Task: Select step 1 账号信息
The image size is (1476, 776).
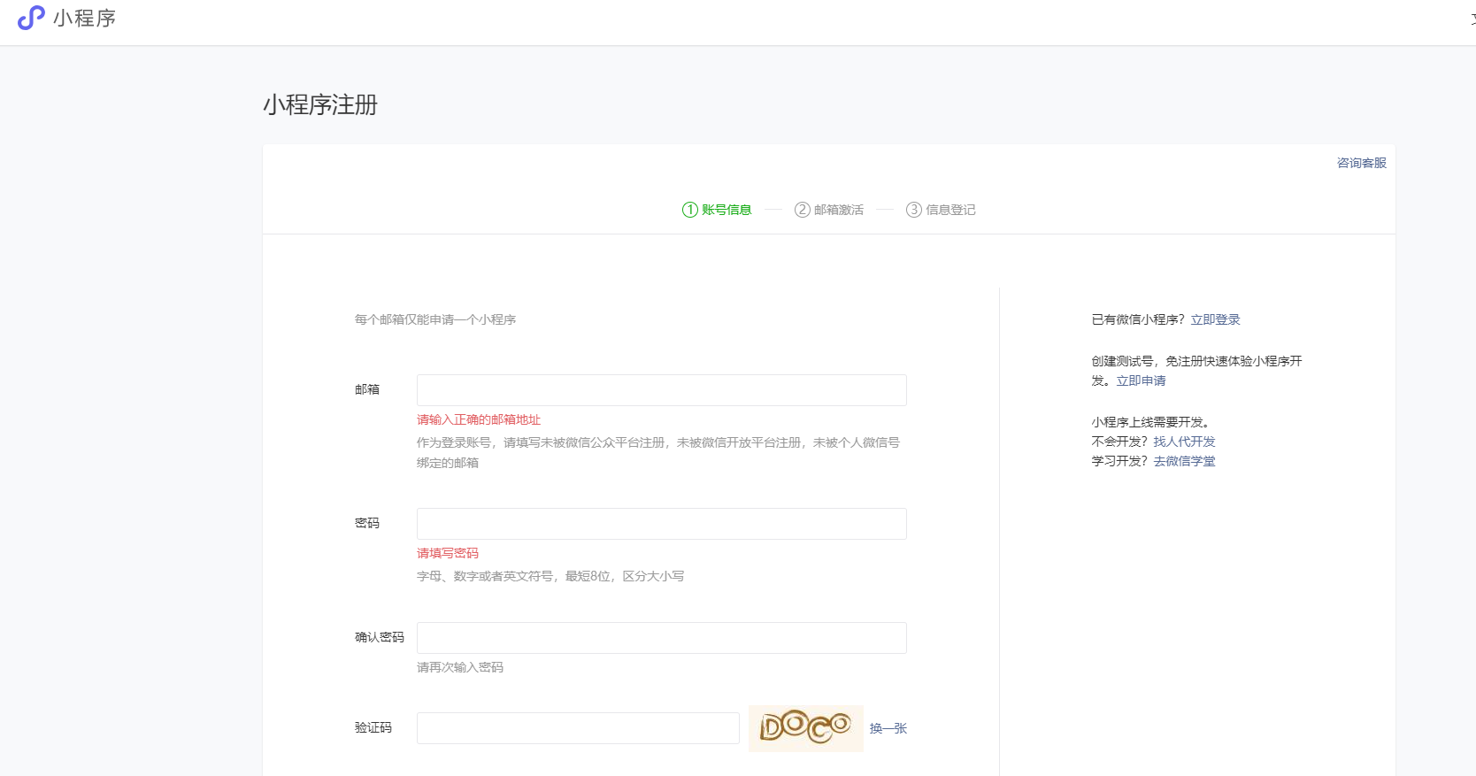Action: (x=717, y=210)
